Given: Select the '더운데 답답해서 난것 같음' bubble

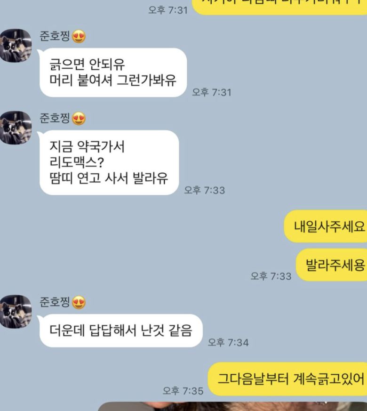Looking at the screenshot, I should 121,331.
